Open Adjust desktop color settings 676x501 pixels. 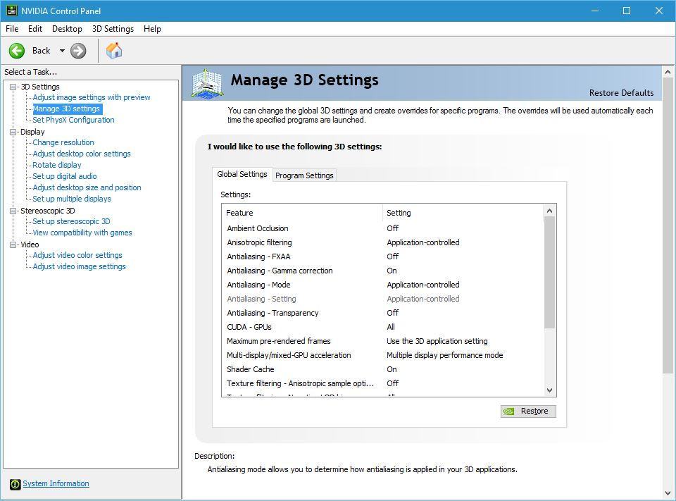[82, 154]
